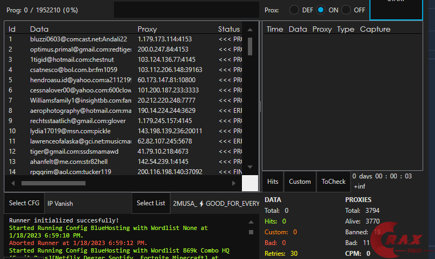Sort data list by Status column
The image size is (435, 259).
click(x=229, y=29)
